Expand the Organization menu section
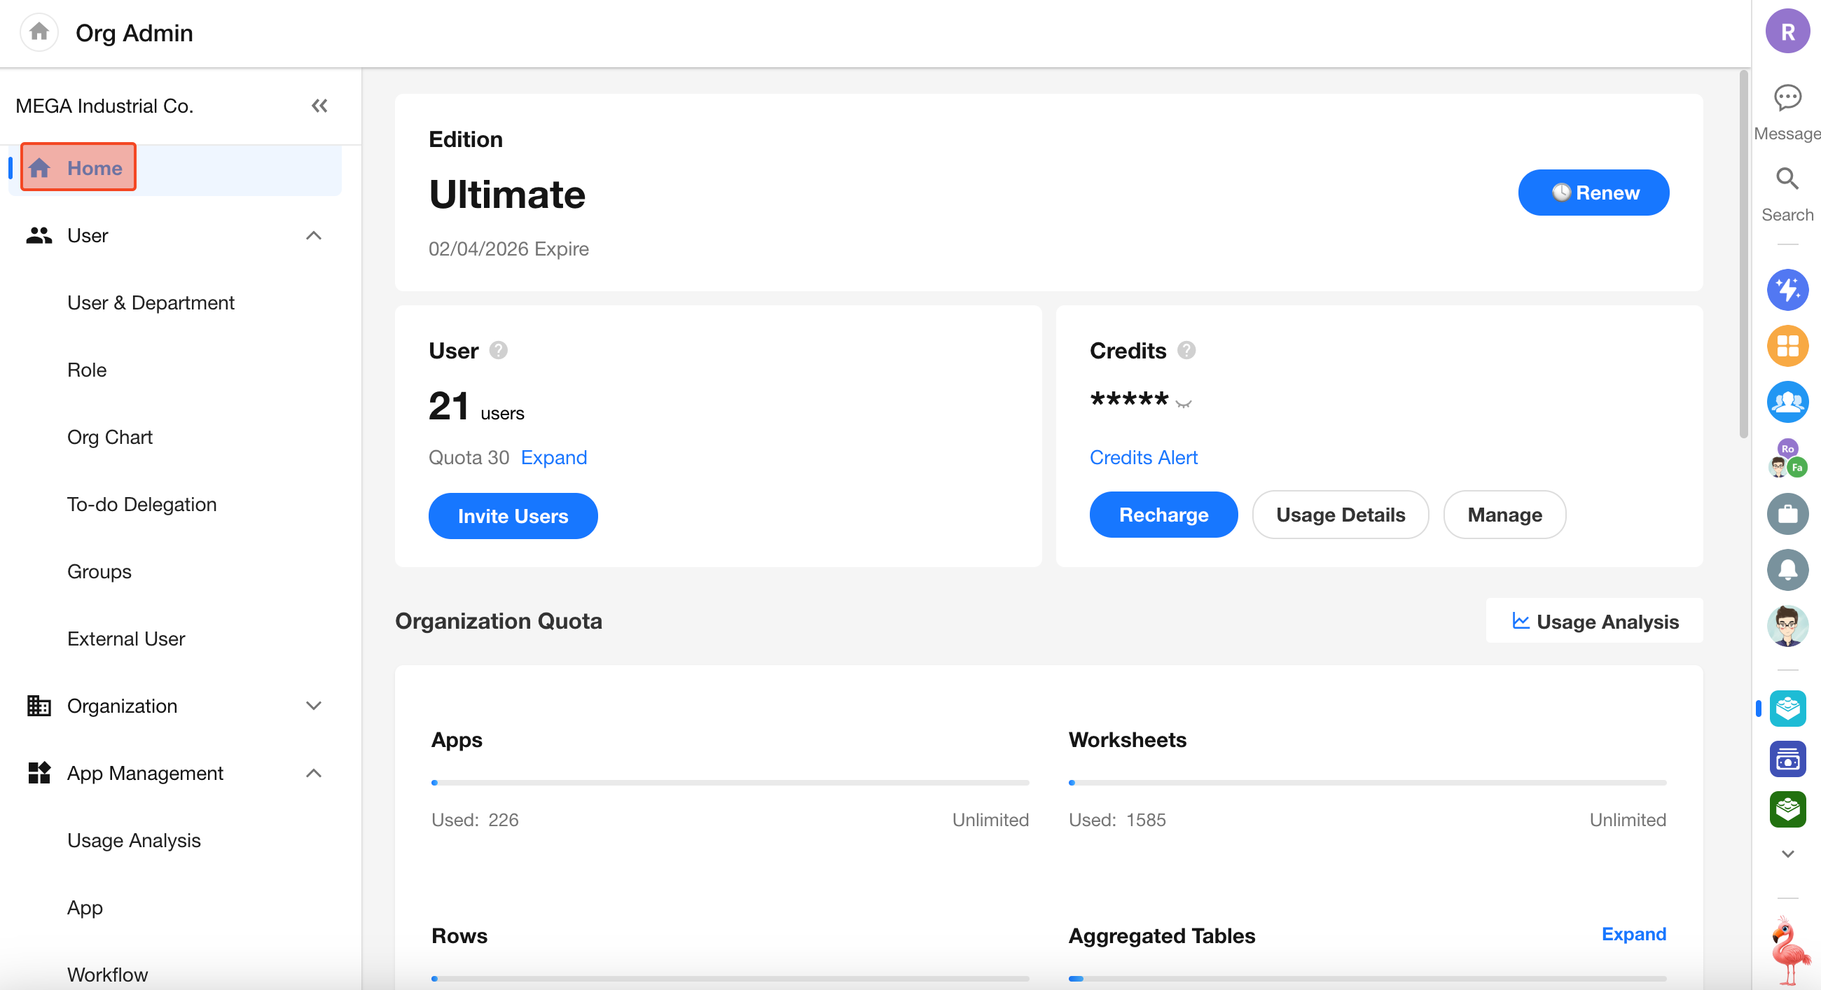 click(314, 705)
